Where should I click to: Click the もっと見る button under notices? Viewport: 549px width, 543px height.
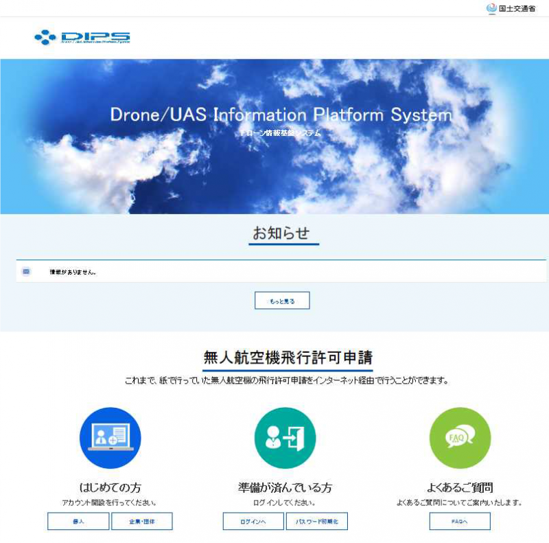click(x=282, y=301)
